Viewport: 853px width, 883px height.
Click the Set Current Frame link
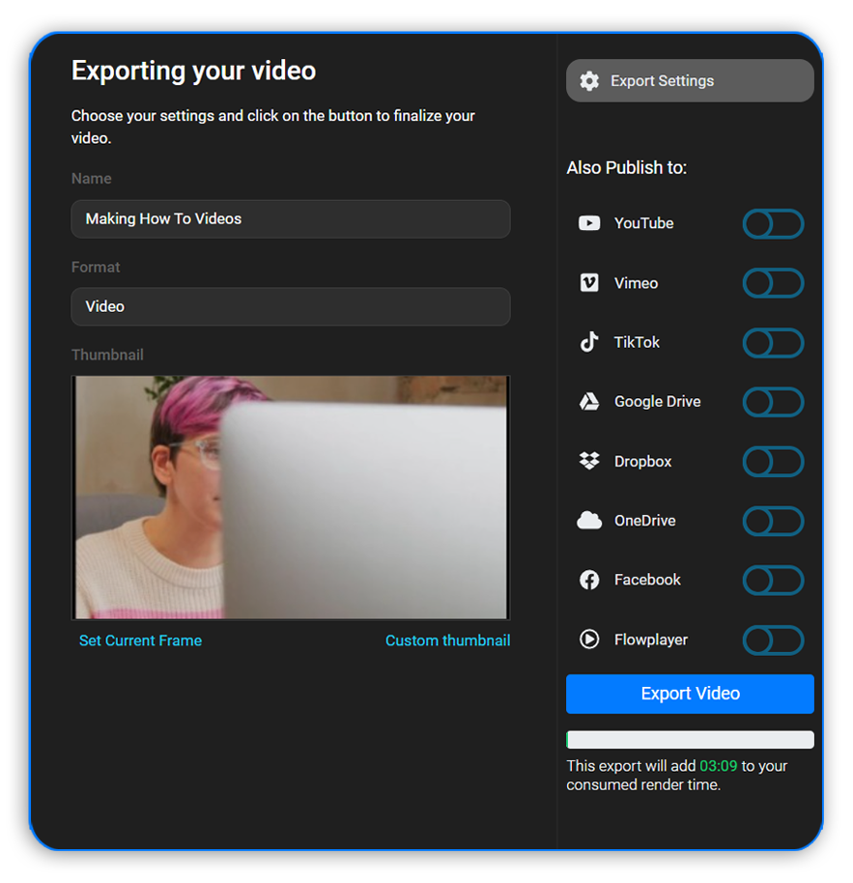tap(140, 641)
